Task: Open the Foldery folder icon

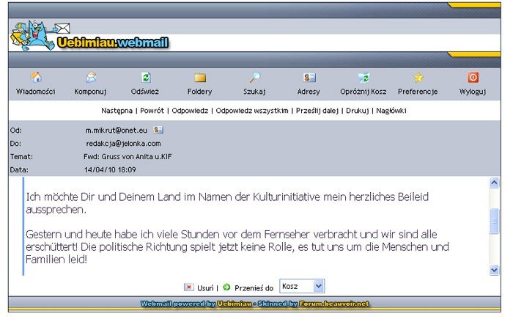Action: (x=200, y=78)
